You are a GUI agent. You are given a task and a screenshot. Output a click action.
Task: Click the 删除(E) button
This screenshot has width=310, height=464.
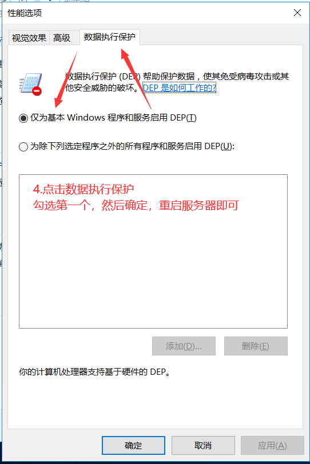(256, 346)
